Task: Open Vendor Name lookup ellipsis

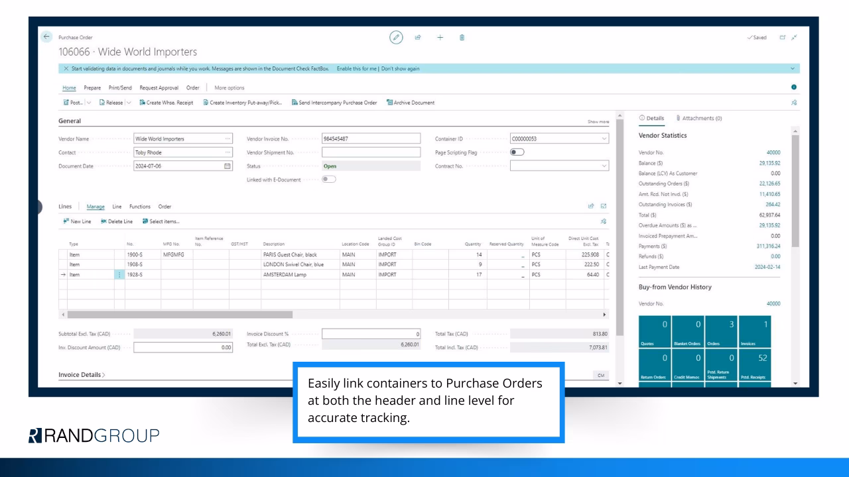Action: click(228, 139)
